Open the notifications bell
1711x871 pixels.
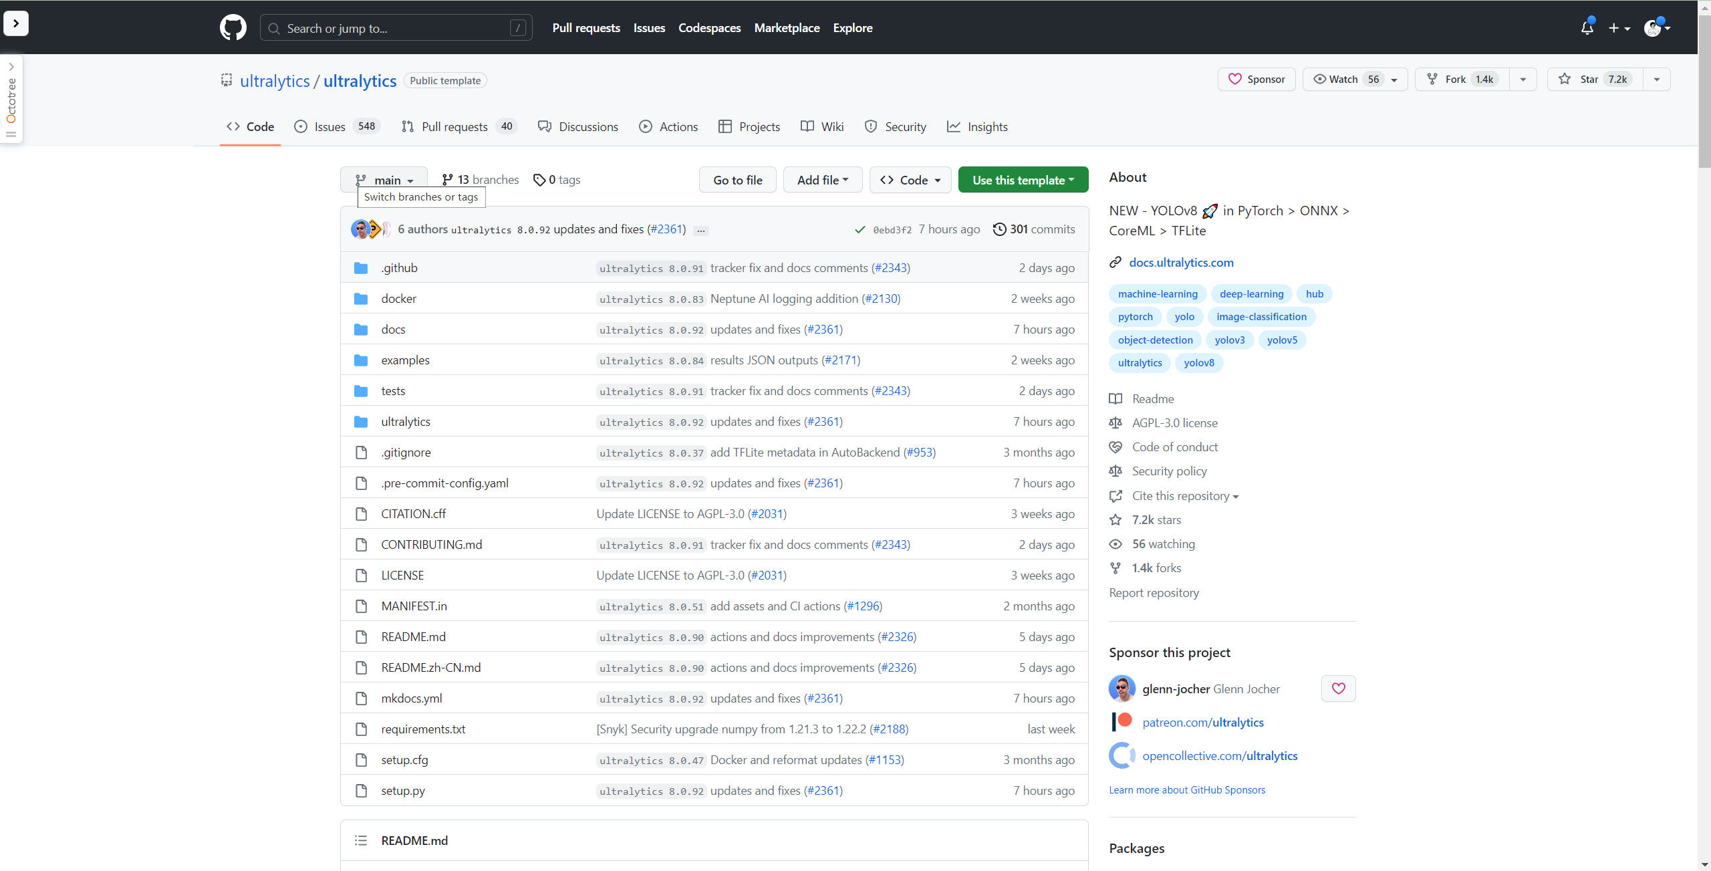click(1587, 28)
